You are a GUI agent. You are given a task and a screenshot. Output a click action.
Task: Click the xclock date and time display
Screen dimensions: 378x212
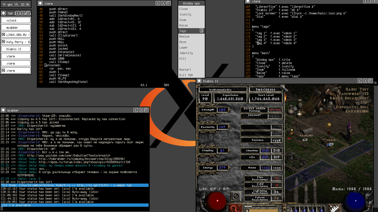click(16, 4)
